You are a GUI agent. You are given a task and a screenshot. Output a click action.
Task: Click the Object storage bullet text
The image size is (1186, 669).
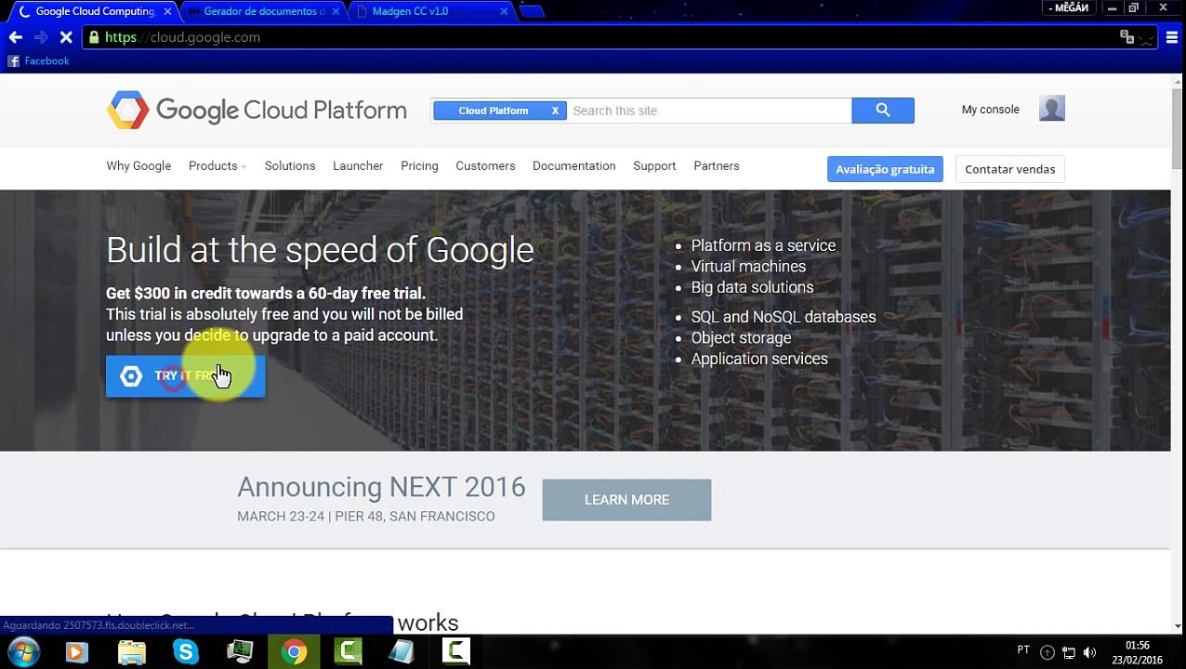tap(741, 338)
